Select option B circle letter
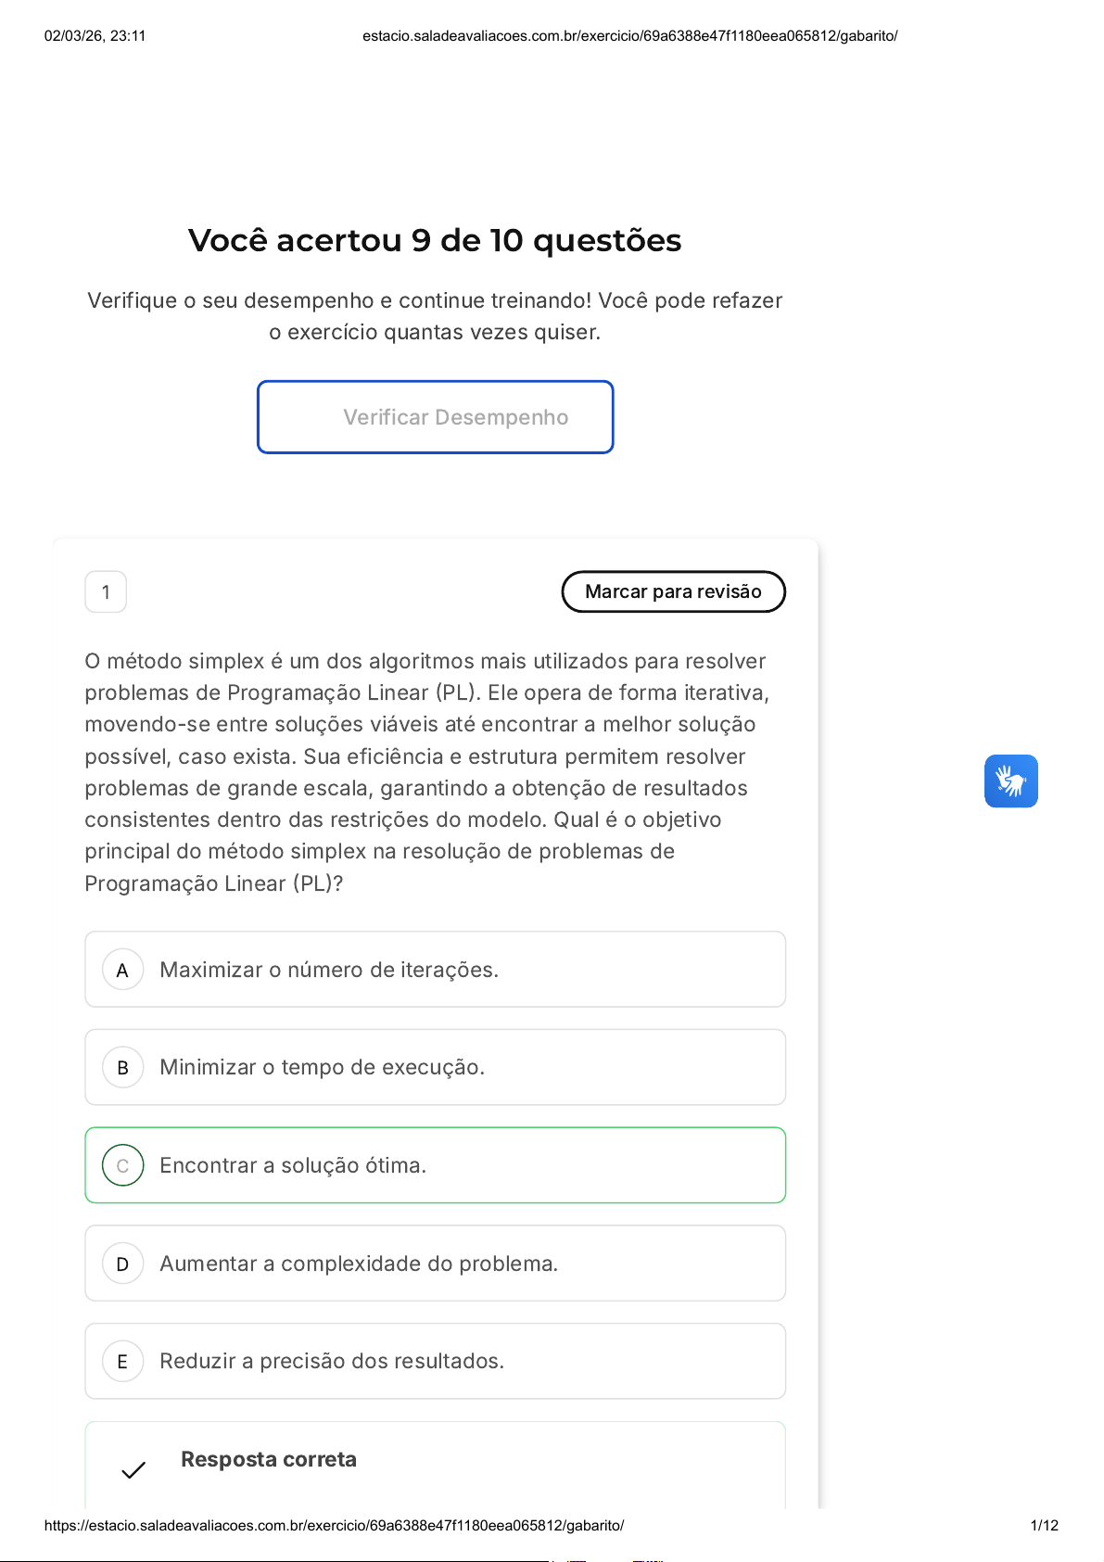Image resolution: width=1104 pixels, height=1562 pixels. (122, 1068)
